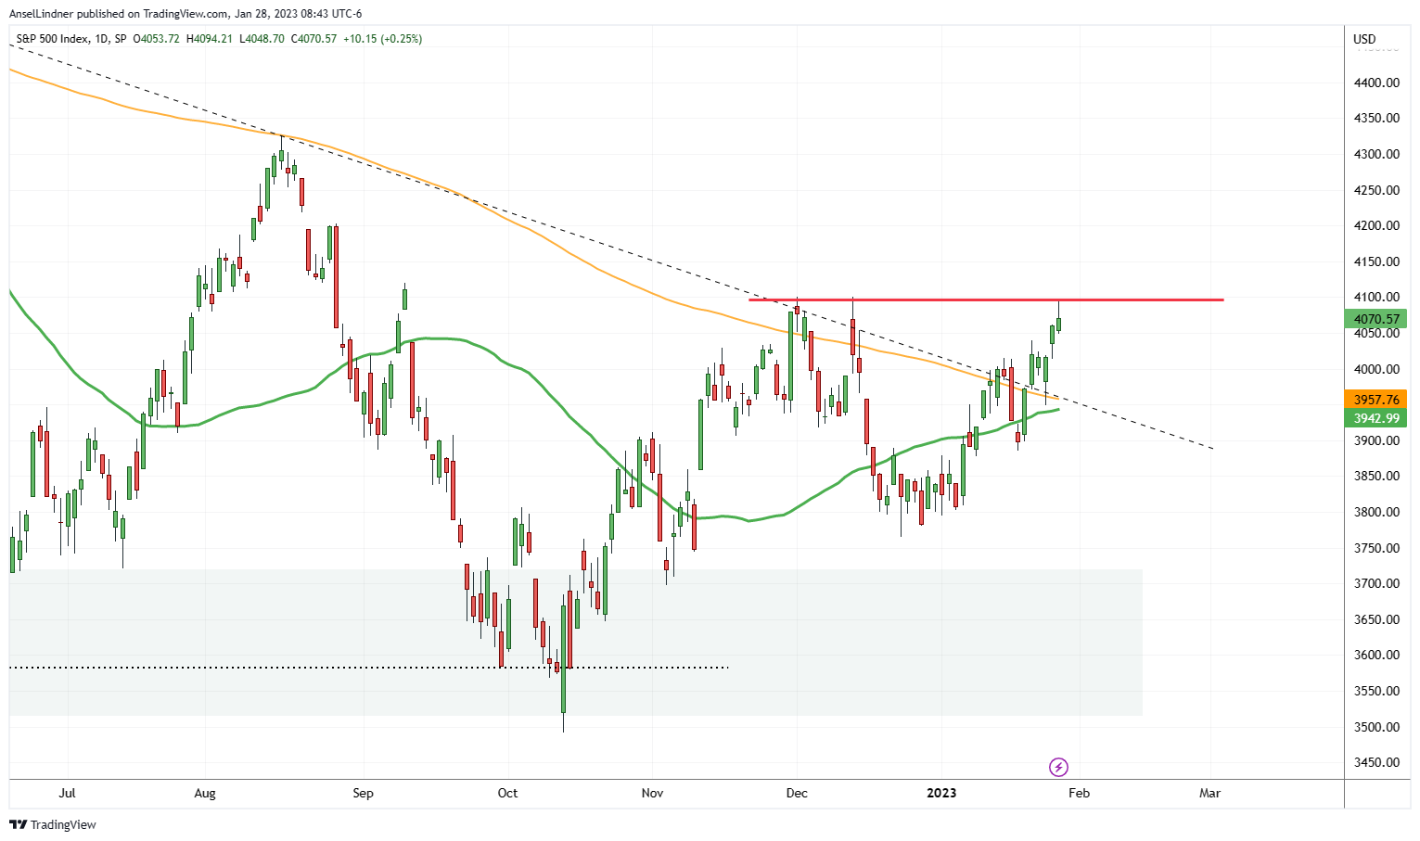Click the change value +10.15 (+0.25%)
1420x841 pixels.
[383, 39]
